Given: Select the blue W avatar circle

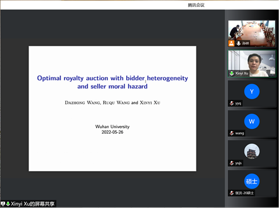Looking at the screenshot, I should (x=252, y=122).
